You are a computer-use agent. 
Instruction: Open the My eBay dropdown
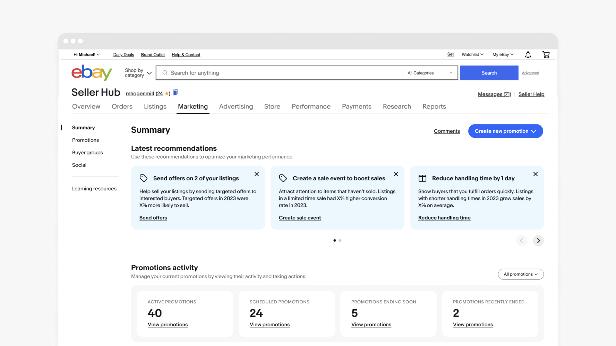point(503,55)
